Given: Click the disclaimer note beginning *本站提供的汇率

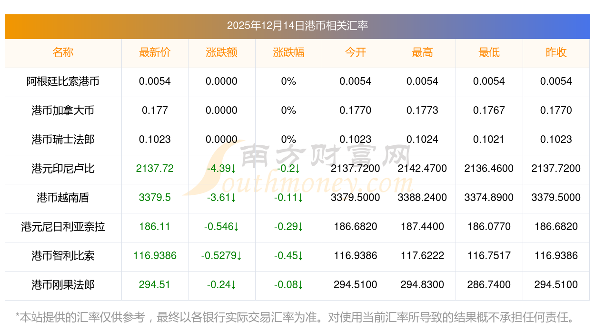Looking at the screenshot, I should (x=297, y=317).
